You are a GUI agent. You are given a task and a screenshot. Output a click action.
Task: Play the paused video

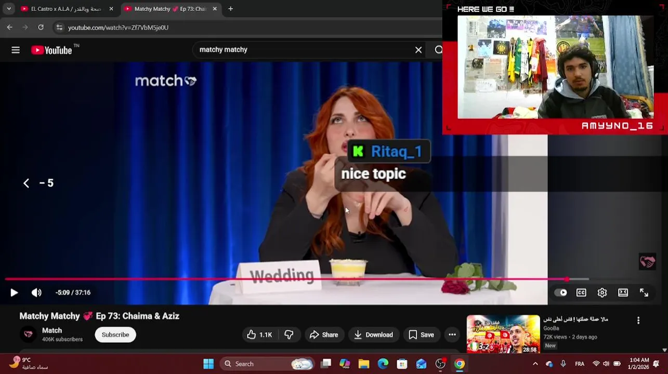(14, 292)
